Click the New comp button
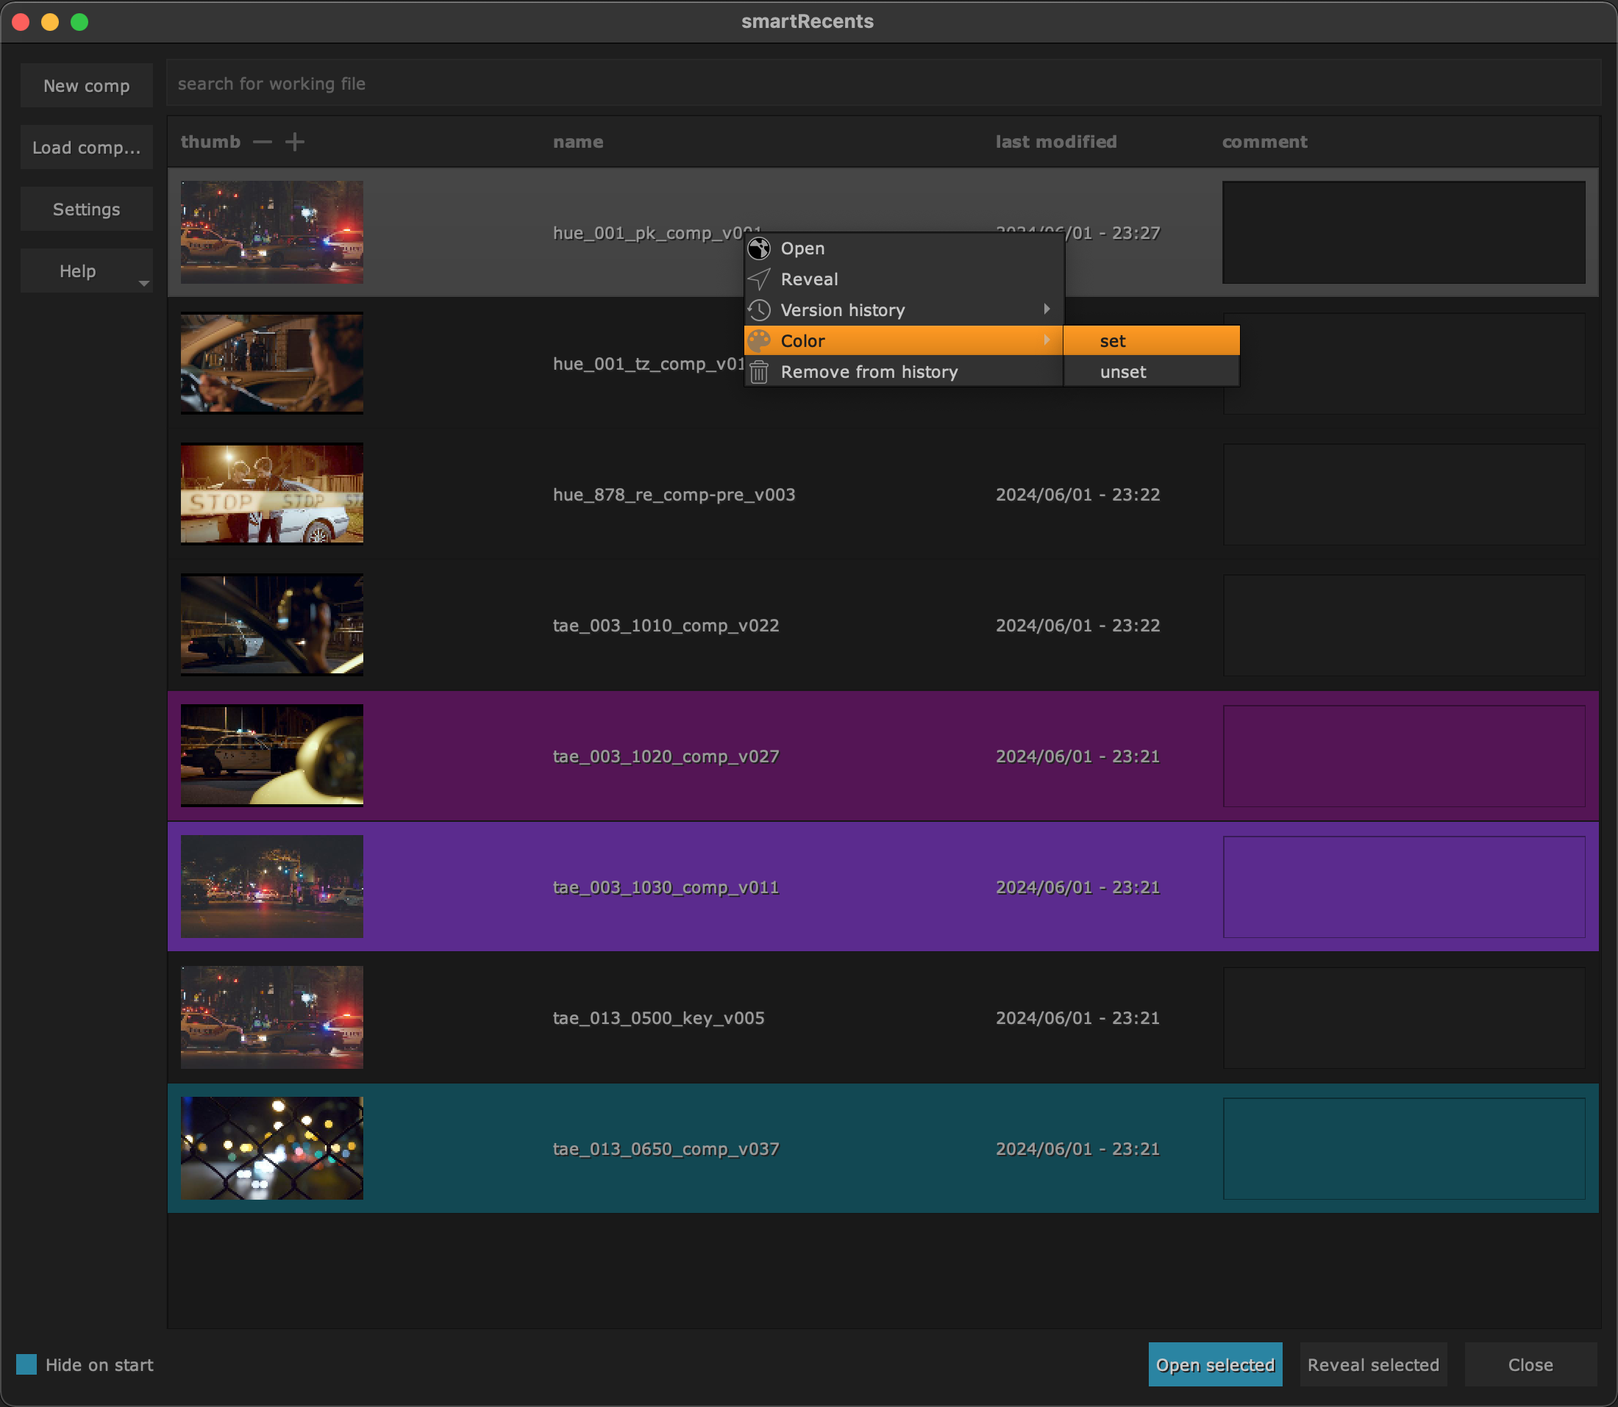The width and height of the screenshot is (1618, 1407). pos(86,85)
